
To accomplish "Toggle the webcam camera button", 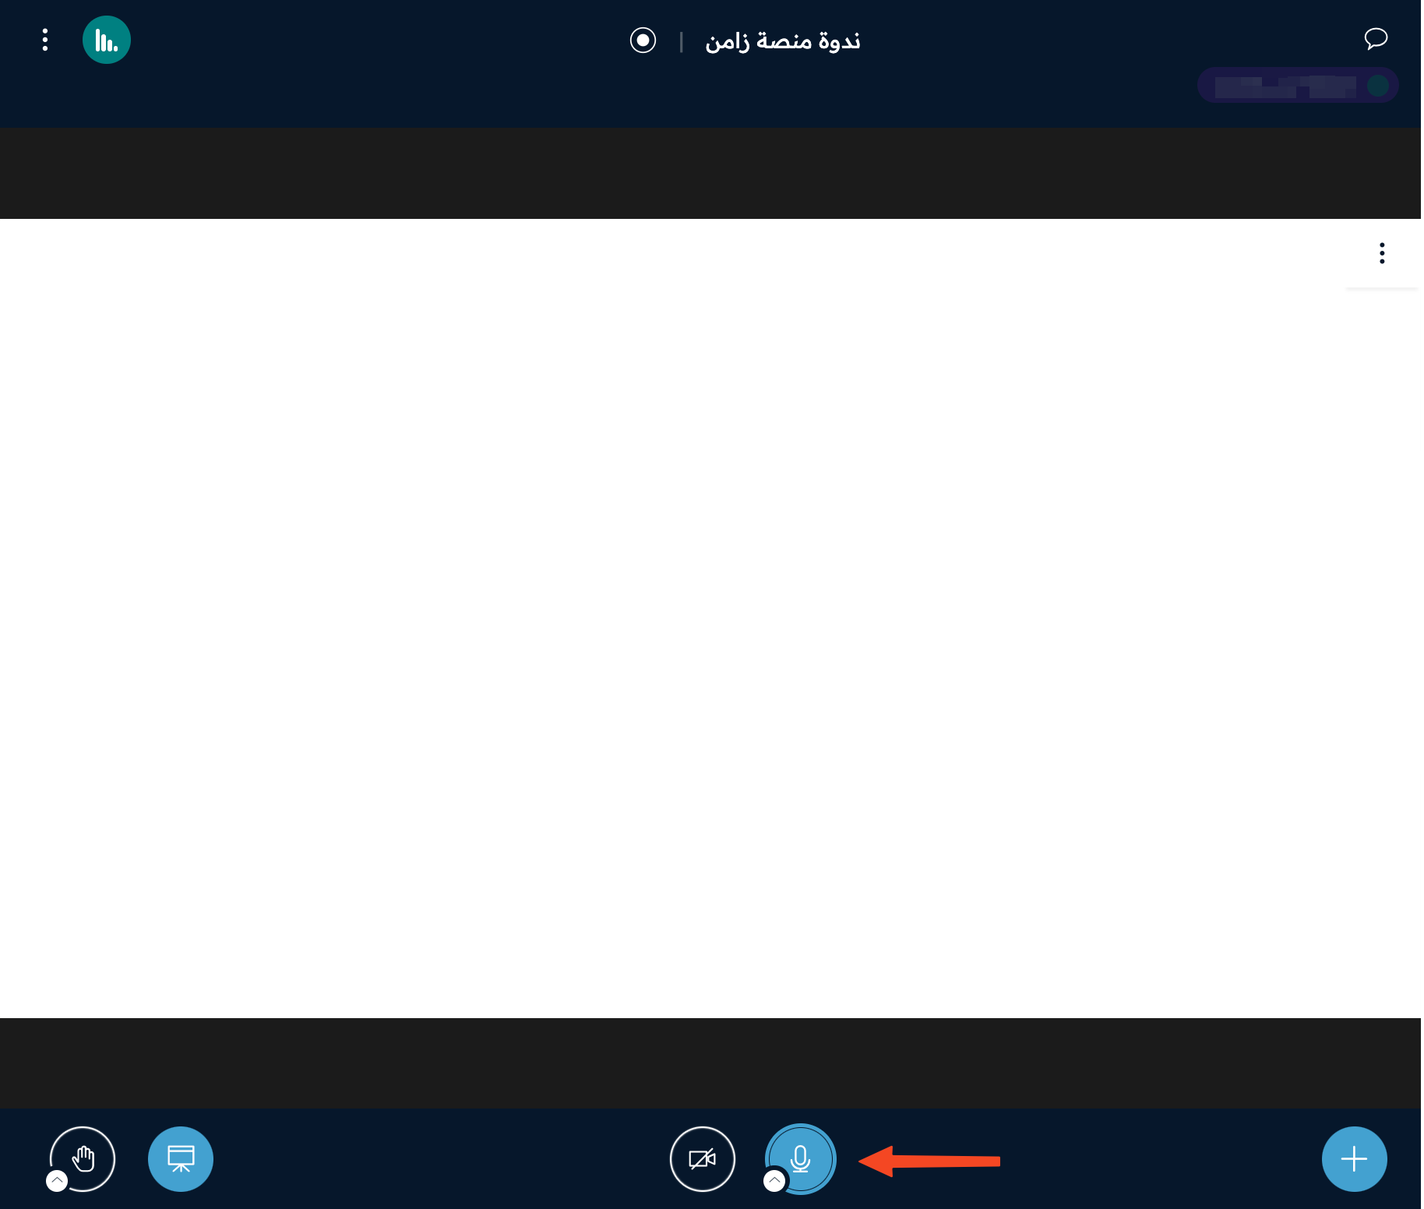I will [703, 1159].
